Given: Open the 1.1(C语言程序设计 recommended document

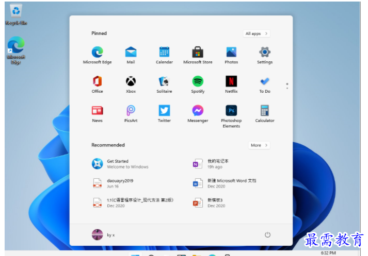Looking at the screenshot, I should [x=133, y=202].
